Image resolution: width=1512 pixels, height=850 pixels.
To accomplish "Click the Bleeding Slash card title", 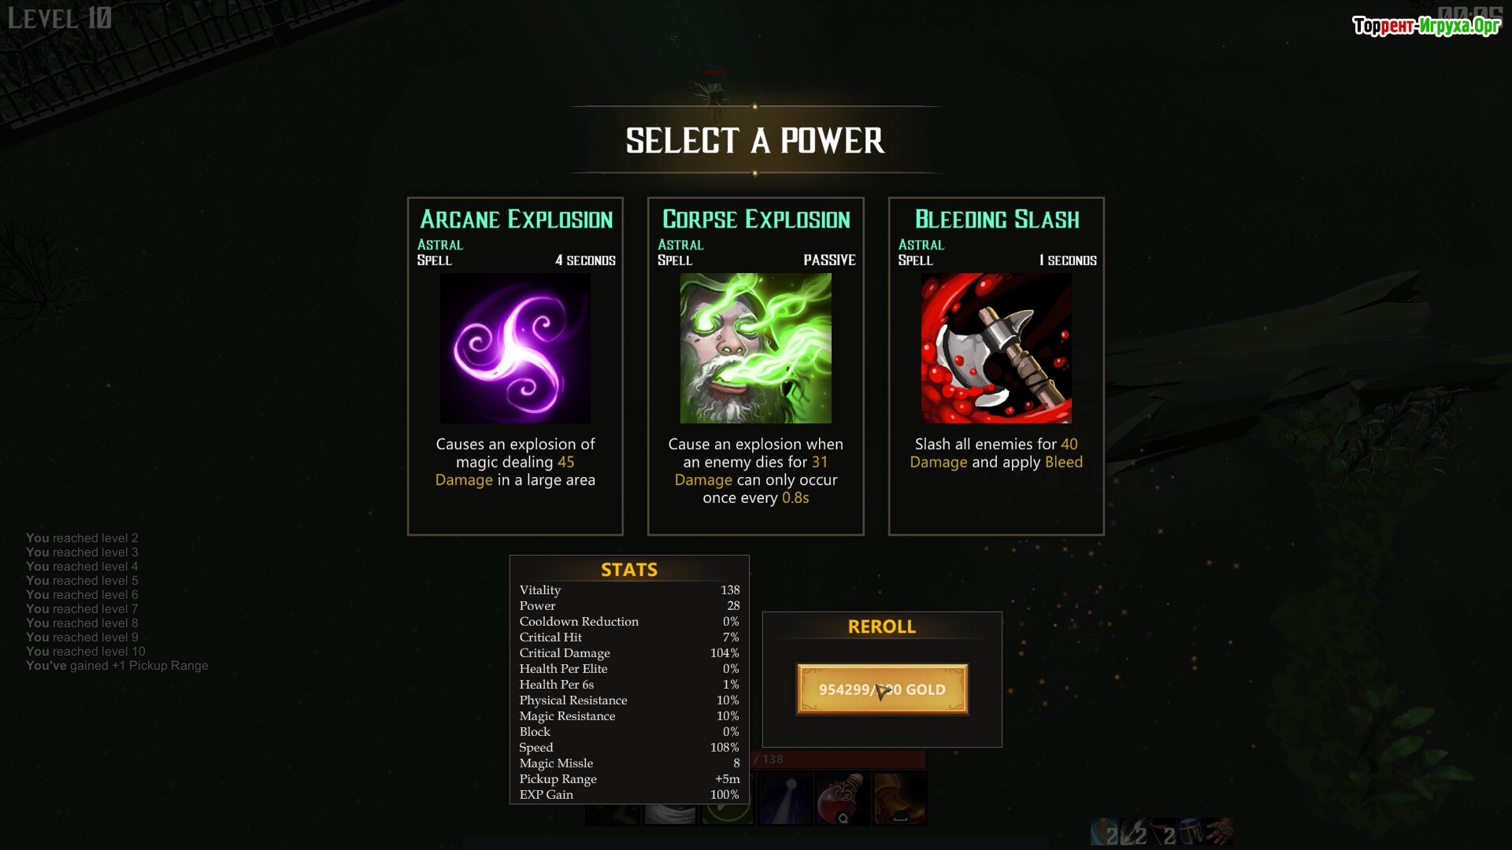I will pyautogui.click(x=997, y=220).
